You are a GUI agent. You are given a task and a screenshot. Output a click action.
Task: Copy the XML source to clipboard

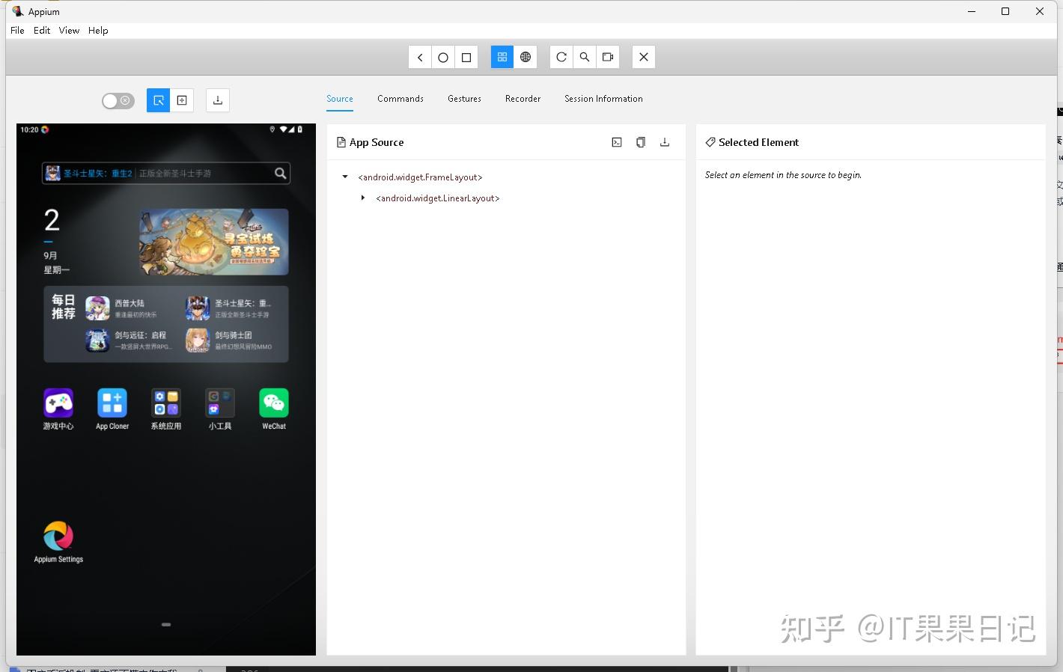(x=640, y=142)
